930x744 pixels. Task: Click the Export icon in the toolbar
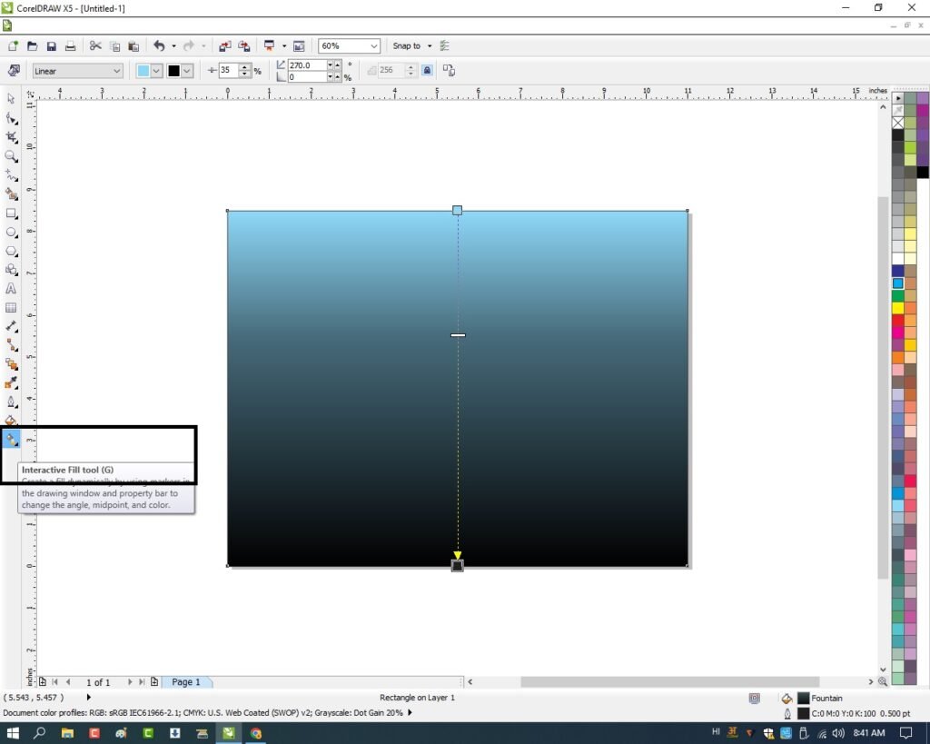click(243, 45)
